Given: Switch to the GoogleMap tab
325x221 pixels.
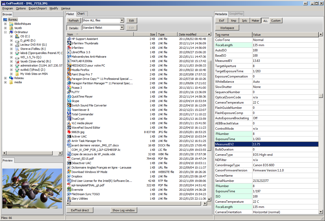Looking at the screenshot, I should pos(236,14).
